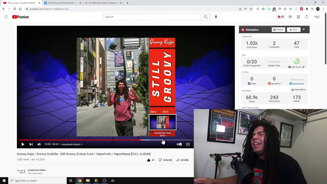Reload the page
Image resolution: width=327 pixels, height=184 pixels.
15,9
